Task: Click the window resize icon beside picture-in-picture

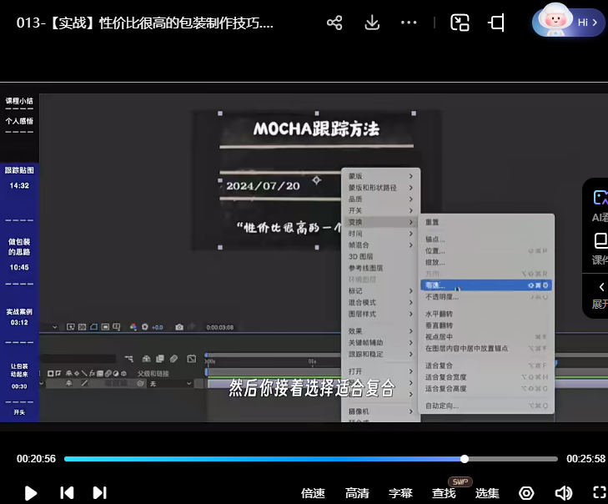Action: coord(497,23)
